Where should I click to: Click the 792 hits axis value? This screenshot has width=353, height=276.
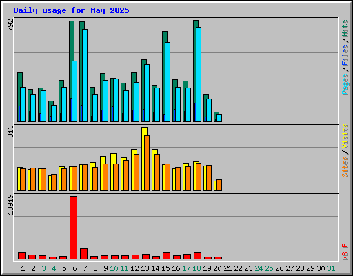[10, 25]
